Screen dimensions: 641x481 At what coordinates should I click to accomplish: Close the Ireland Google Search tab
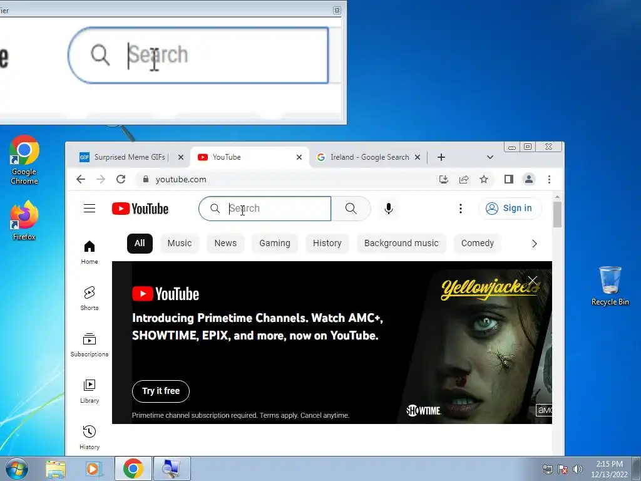pyautogui.click(x=418, y=157)
